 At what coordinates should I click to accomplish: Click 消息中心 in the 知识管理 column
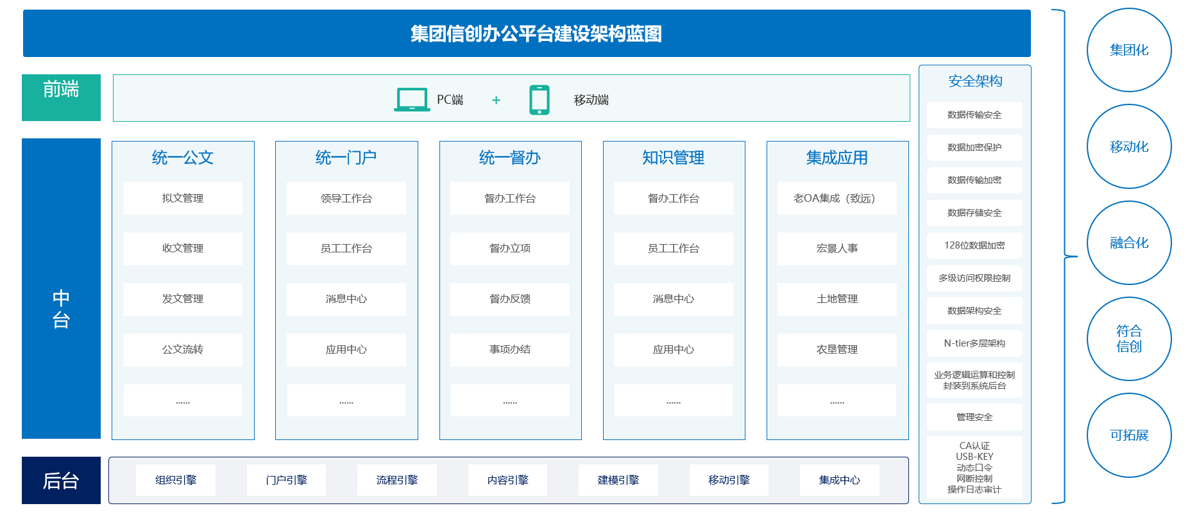click(x=674, y=299)
